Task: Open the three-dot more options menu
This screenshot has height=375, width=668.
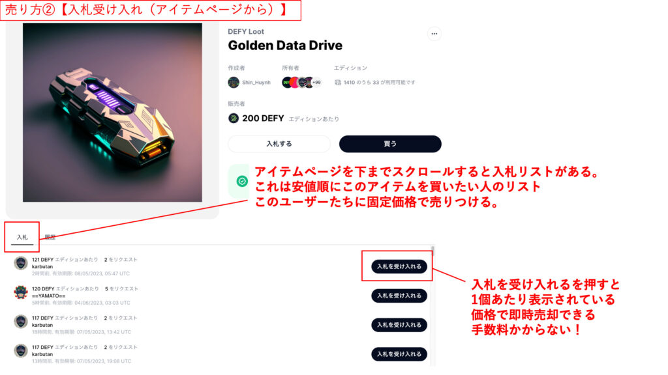Action: pos(434,34)
